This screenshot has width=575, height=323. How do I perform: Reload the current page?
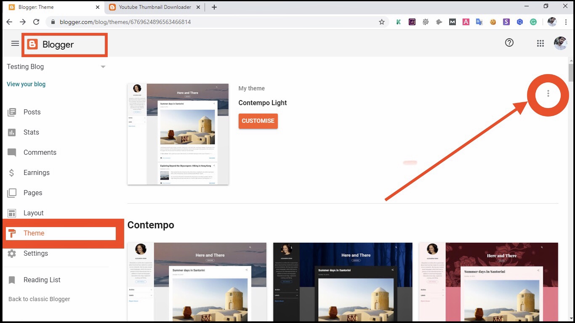tap(36, 22)
